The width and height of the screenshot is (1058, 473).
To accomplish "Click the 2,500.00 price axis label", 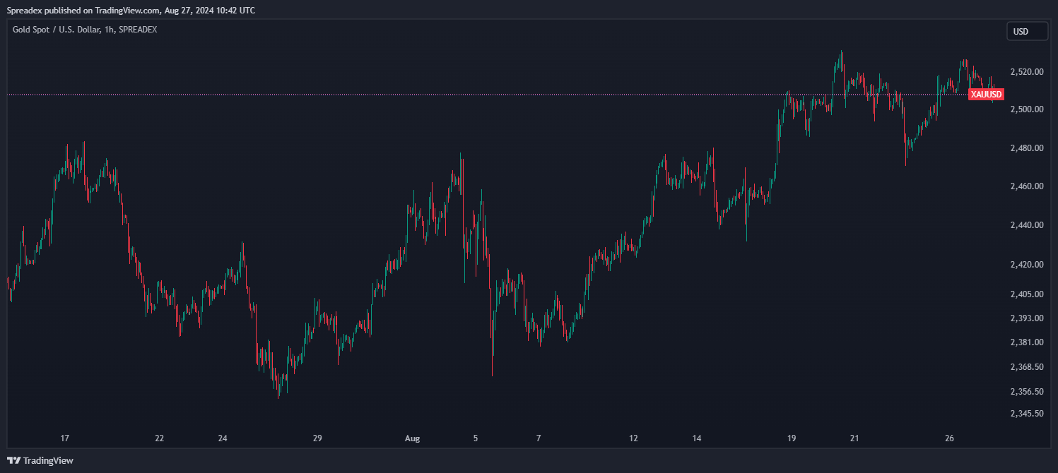I will (1028, 109).
